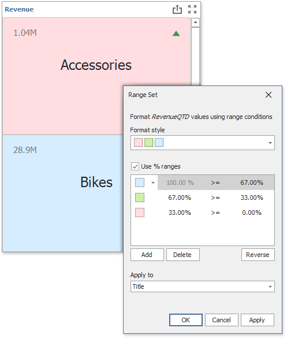Select the pink range color swatch

[x=140, y=213]
